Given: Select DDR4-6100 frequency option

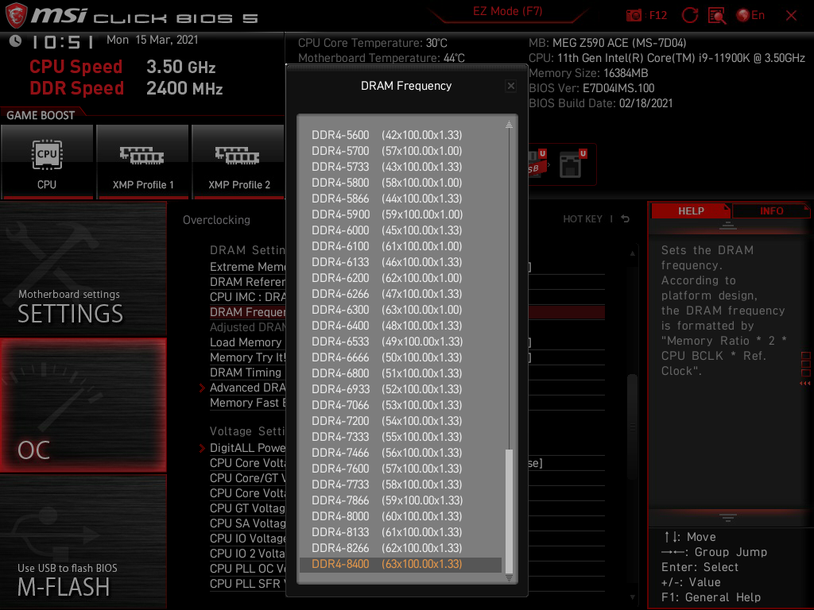Looking at the screenshot, I should (401, 246).
